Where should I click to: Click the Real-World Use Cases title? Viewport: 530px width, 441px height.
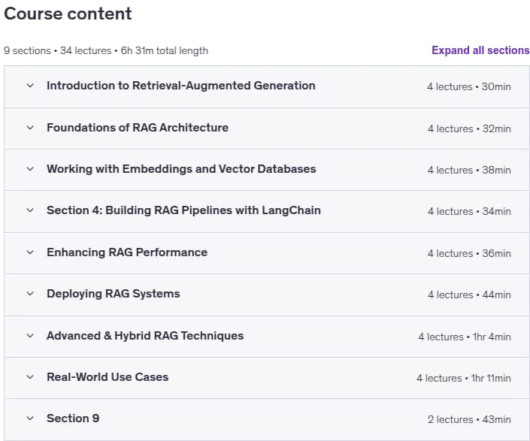point(108,377)
